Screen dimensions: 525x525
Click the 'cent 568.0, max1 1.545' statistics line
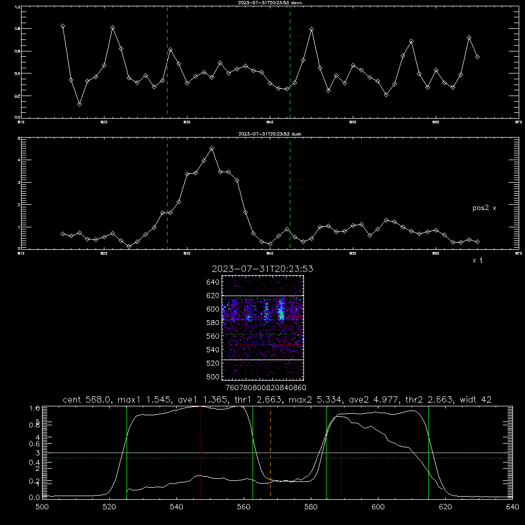coord(277,400)
